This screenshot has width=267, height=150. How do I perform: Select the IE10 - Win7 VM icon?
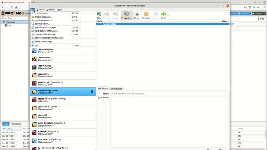pos(34,141)
